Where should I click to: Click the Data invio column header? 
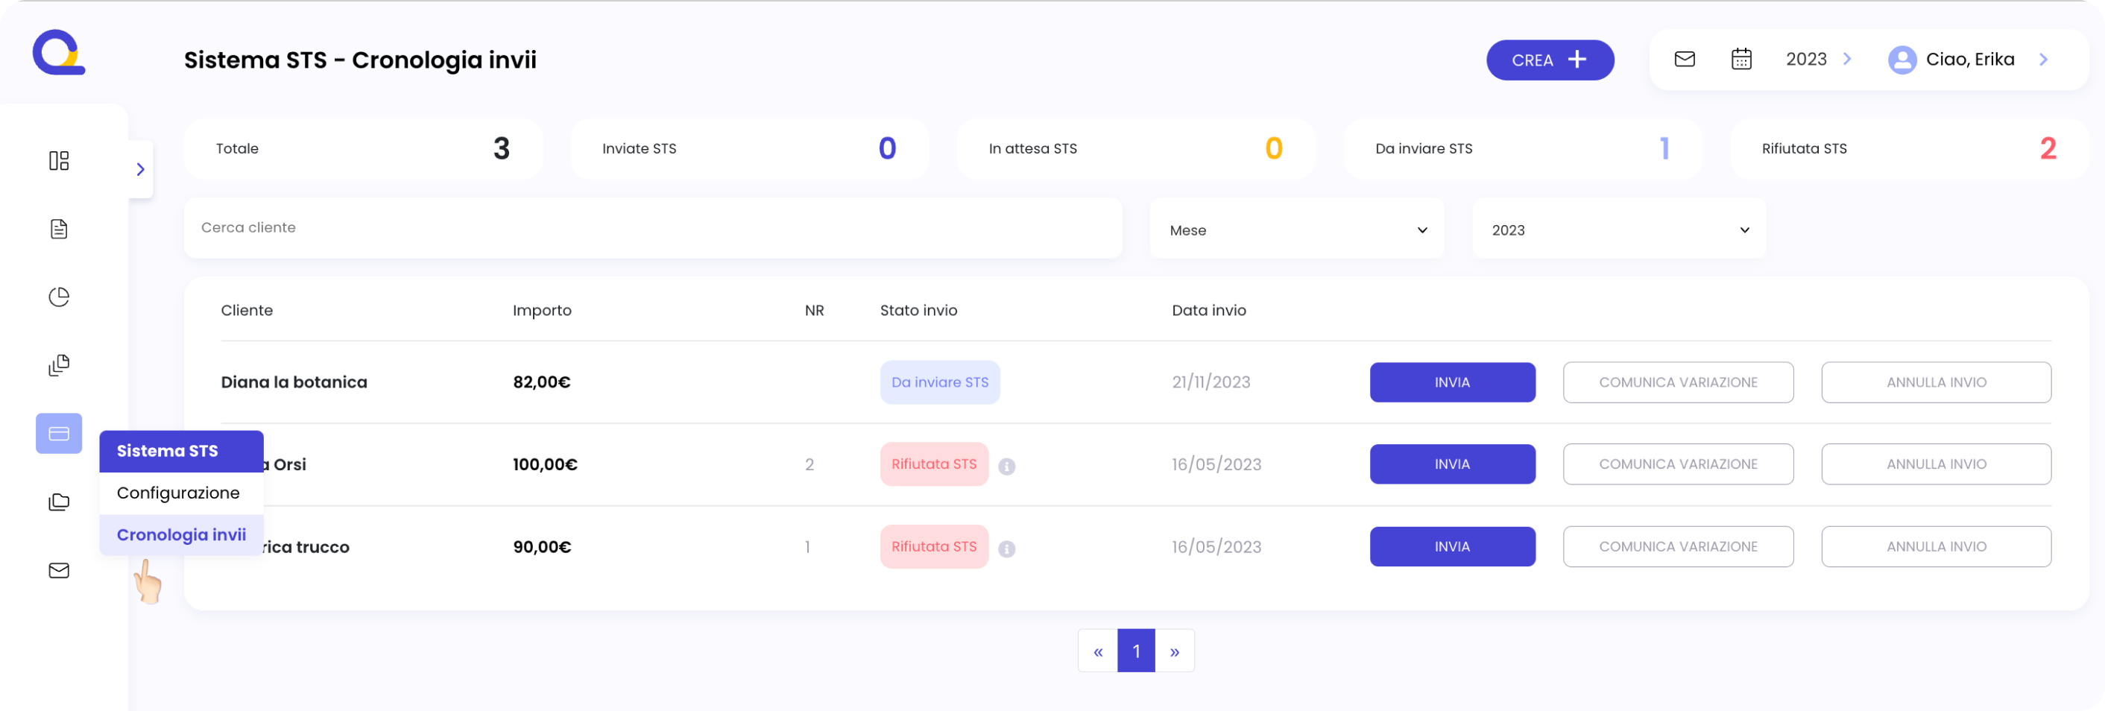pyautogui.click(x=1208, y=310)
